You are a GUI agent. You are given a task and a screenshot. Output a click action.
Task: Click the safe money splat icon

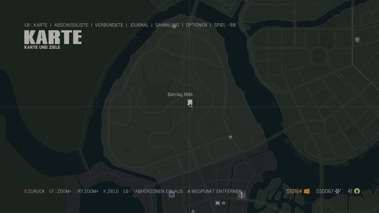(x=338, y=191)
